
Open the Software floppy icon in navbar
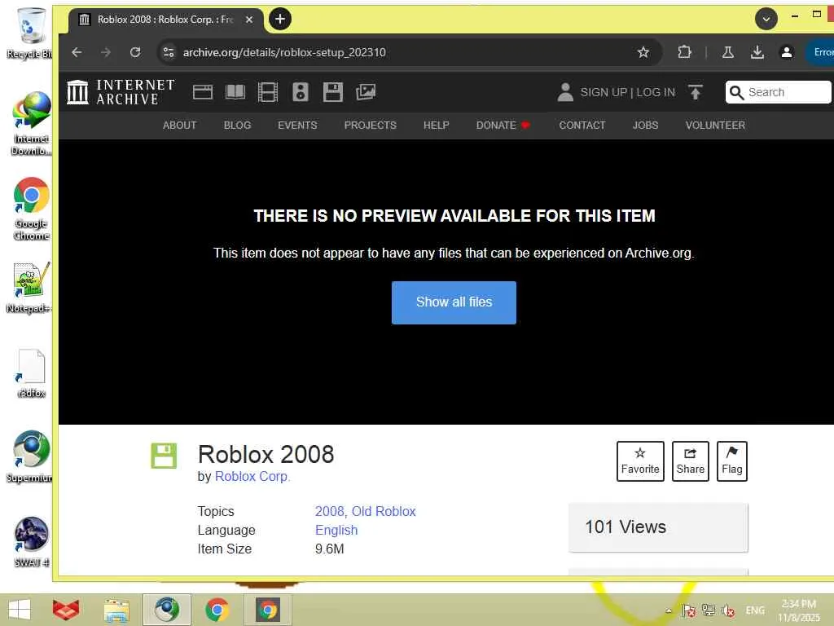[x=333, y=92]
